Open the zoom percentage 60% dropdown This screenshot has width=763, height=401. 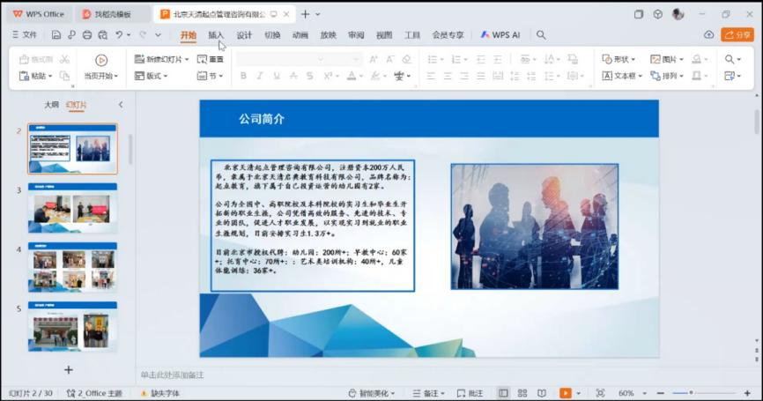point(631,393)
